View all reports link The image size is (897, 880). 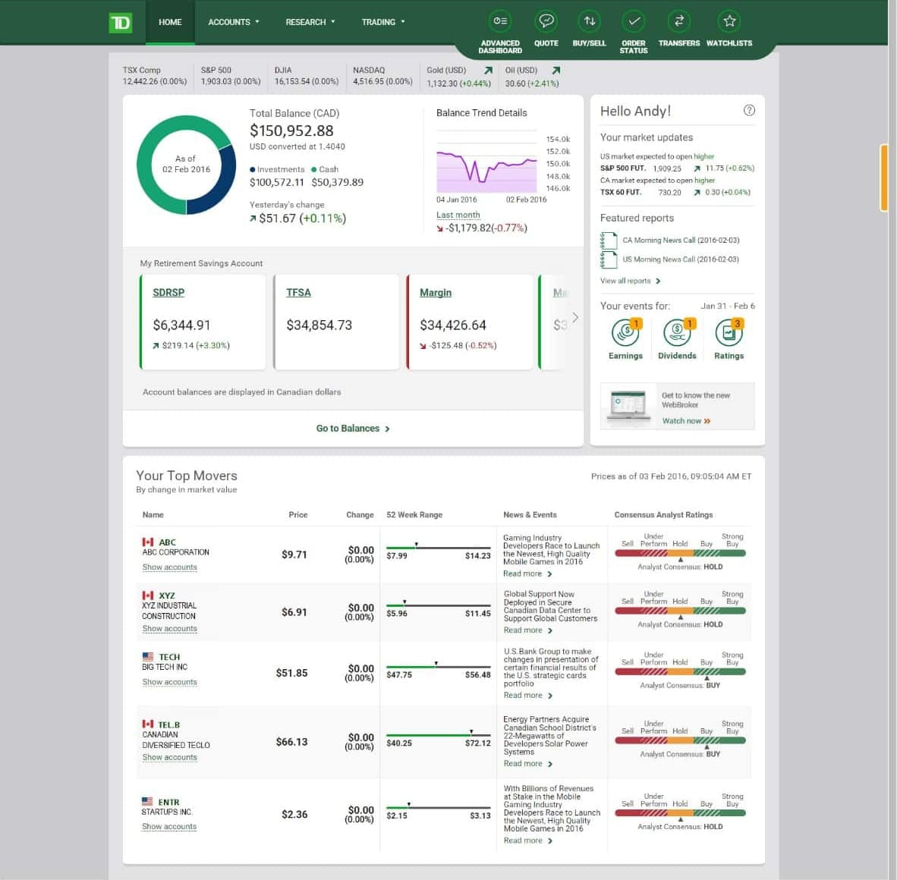(630, 281)
